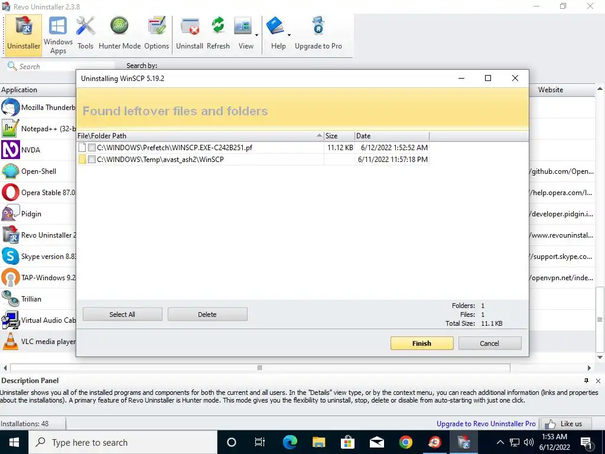Activate Hunter Mode
Viewport: 605px width, 454px height.
119,34
